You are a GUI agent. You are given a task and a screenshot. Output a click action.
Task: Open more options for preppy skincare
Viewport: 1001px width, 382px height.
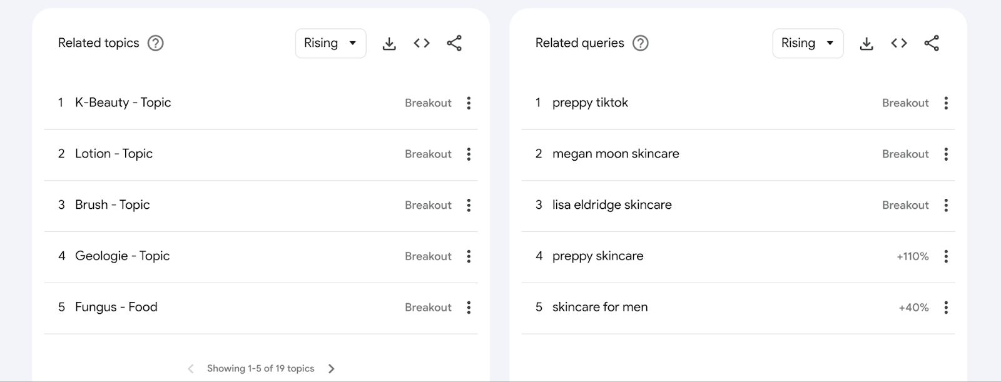(946, 256)
